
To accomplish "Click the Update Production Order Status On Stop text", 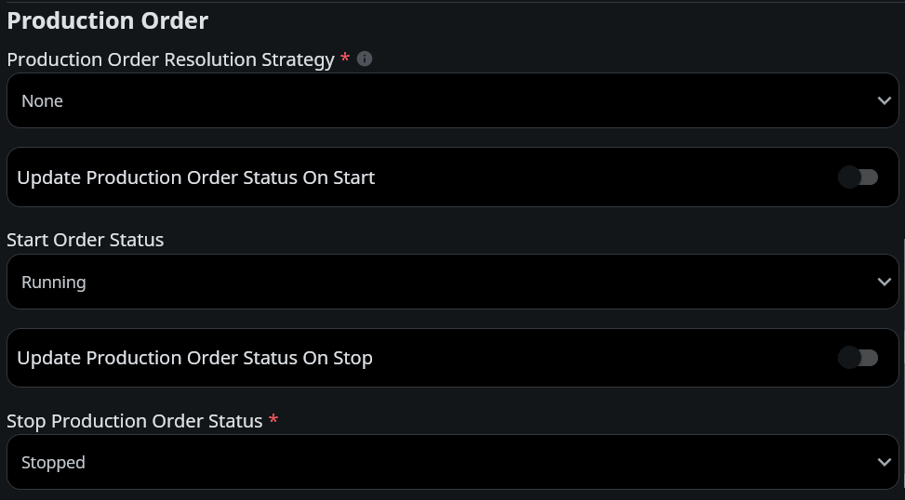I will coord(194,358).
